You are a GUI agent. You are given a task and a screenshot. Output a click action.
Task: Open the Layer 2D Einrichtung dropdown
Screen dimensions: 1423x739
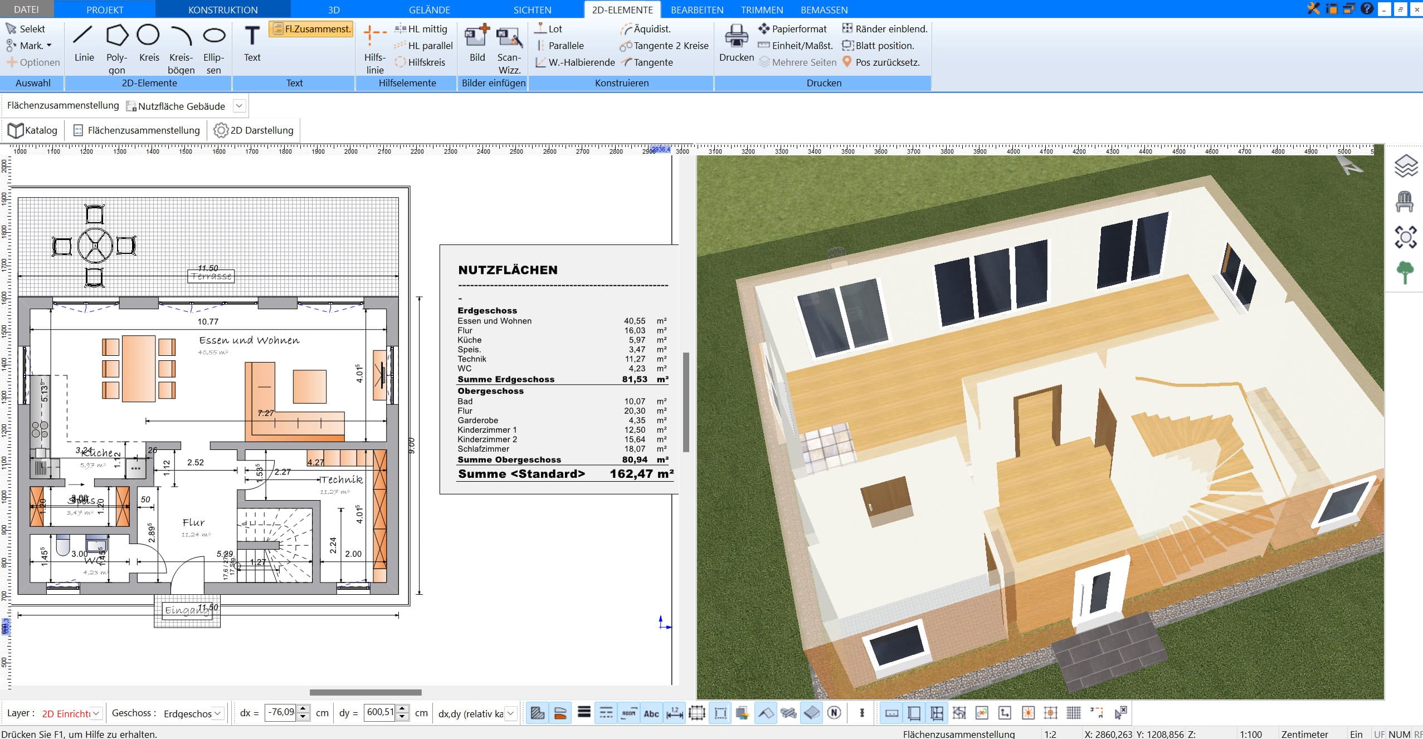click(x=96, y=713)
